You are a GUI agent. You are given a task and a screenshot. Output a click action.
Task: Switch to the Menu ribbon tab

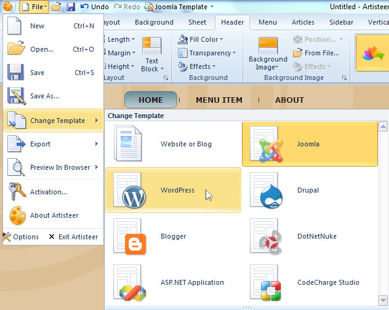[268, 22]
